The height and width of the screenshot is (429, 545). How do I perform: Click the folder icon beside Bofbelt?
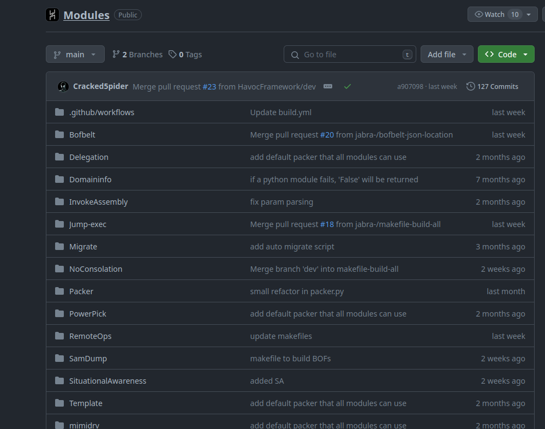pyautogui.click(x=59, y=135)
